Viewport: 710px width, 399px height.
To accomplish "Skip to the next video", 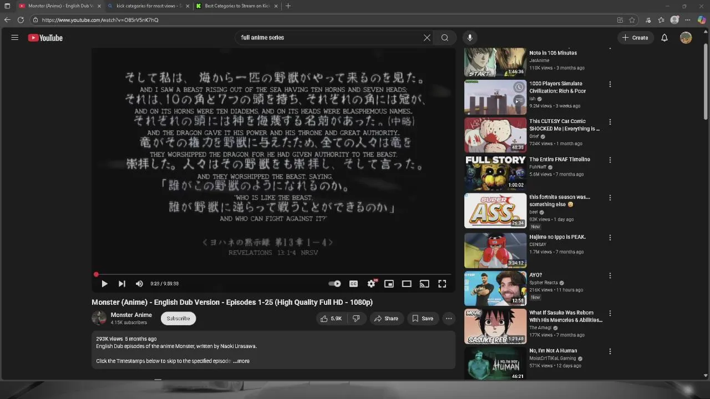I will 121,284.
